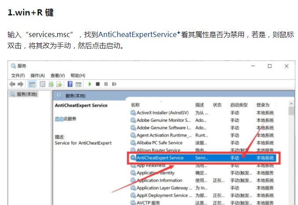Click the vertical scrollbar thumb in services list
The image size is (298, 205).
coord(291,111)
